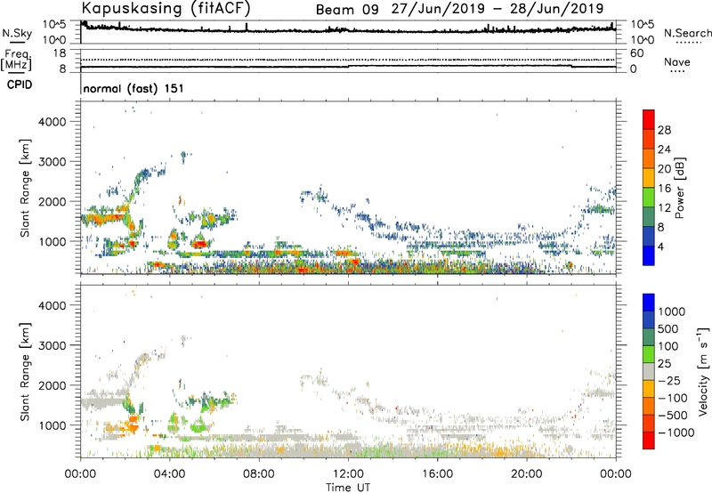
Task: Click the 'CPID' label
Action: (20, 85)
